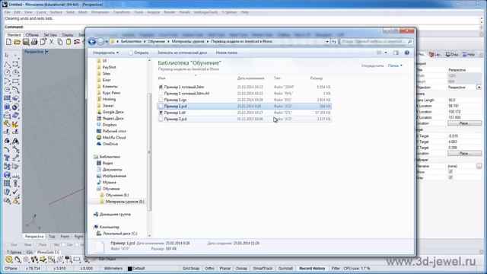Viewport: 487px width, 274px height.
Task: Click Place button for camera Location
Action: pyautogui.click(x=464, y=123)
